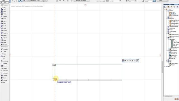This screenshot has height=101, width=179.
Task: Select the Change tool
Action: tap(4, 80)
